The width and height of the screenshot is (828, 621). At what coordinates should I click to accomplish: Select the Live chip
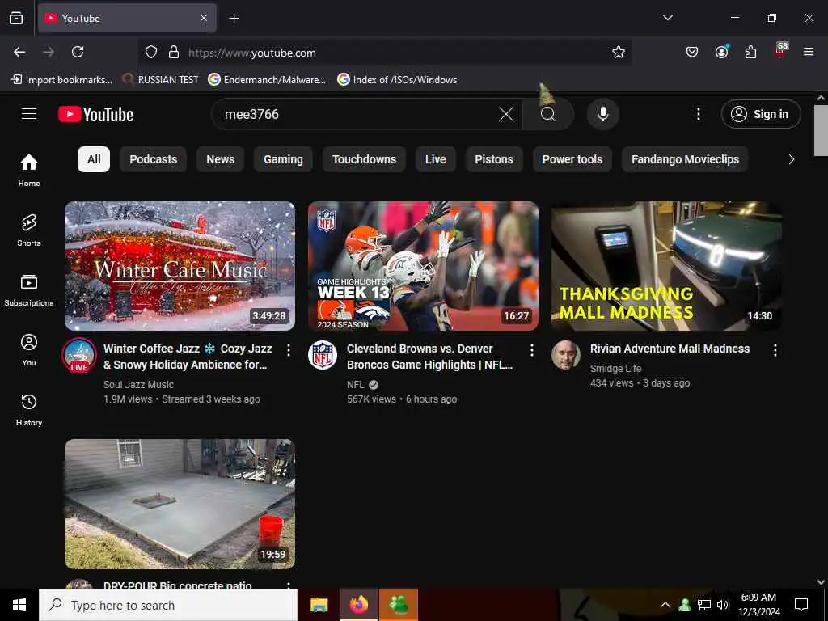436,159
